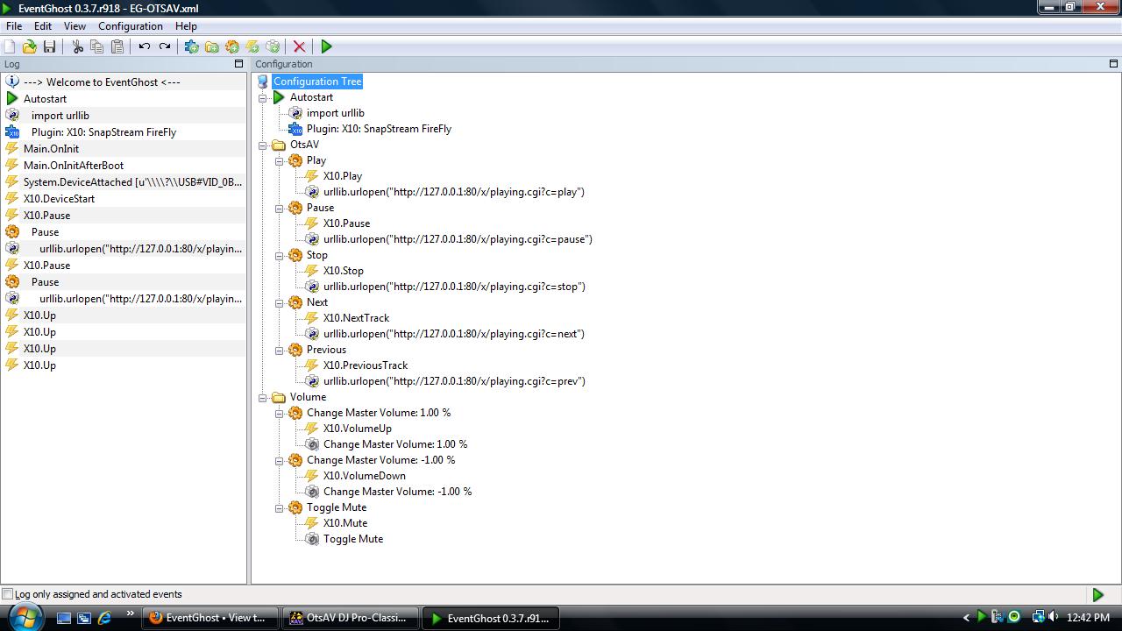Click the Add Macro toolbar icon

click(232, 46)
